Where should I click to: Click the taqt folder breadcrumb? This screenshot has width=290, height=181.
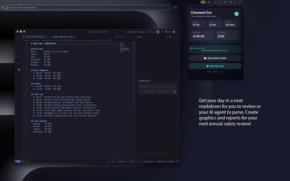[x=57, y=41]
